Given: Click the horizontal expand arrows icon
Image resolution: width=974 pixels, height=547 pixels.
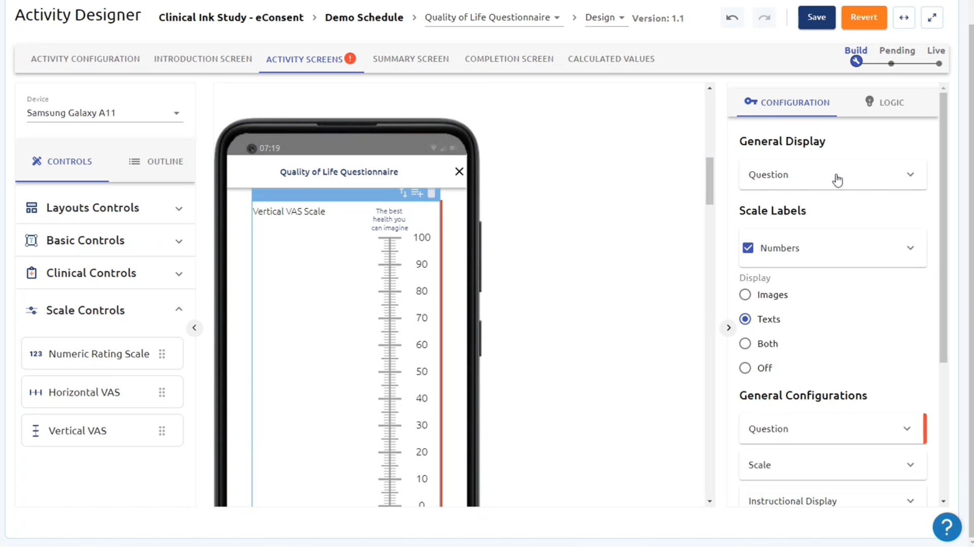Looking at the screenshot, I should [904, 18].
